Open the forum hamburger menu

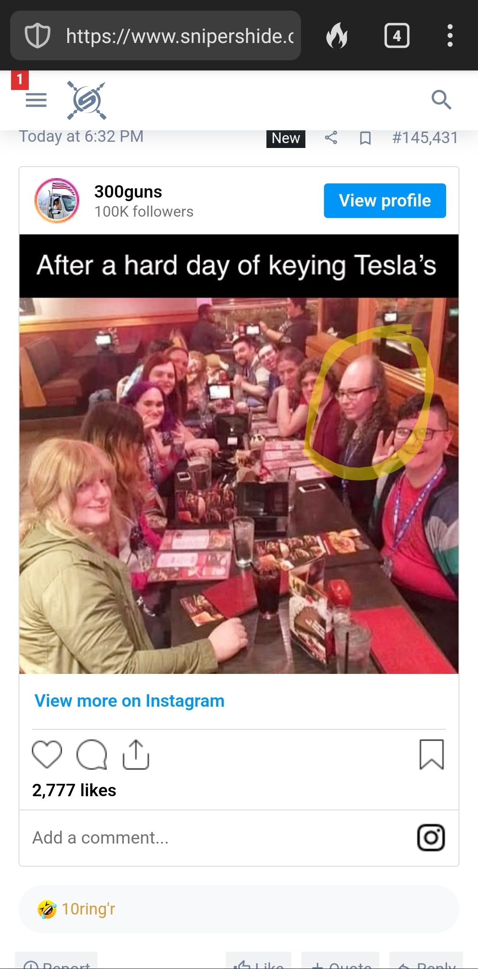click(36, 101)
